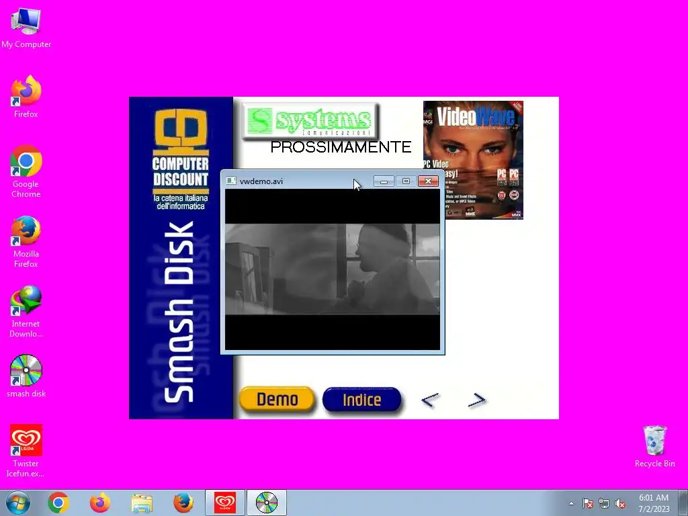
Task: Click the vwdemo.avi title bar text
Action: pyautogui.click(x=261, y=181)
